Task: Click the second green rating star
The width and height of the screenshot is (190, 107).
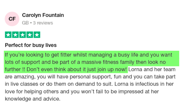Action: click(15, 35)
